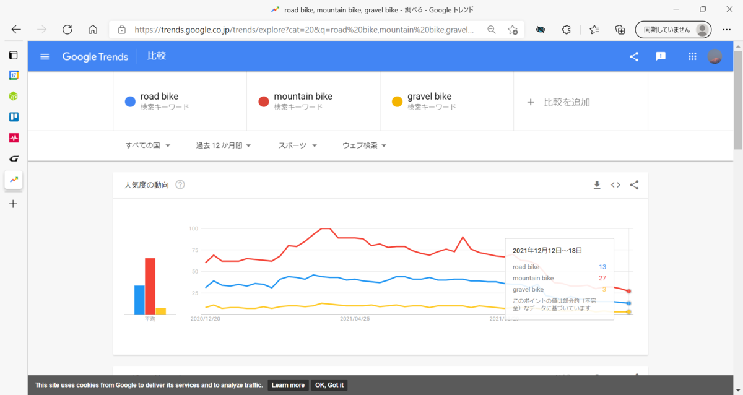Open the vertical tabs panel icon

click(13, 55)
